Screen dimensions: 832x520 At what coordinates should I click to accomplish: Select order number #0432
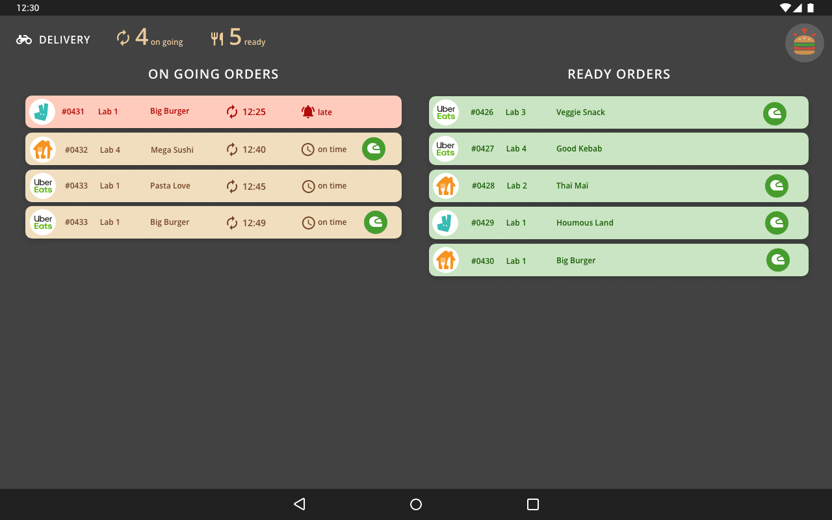(77, 149)
